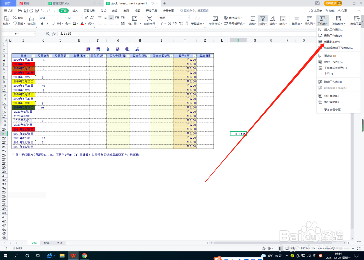Toggle Italic formatting
The width and height of the screenshot is (364, 260).
(x=48, y=23)
